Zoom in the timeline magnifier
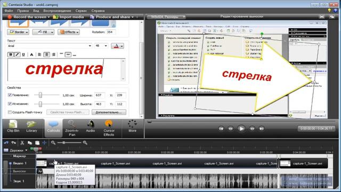Image resolution: width=341 pixels, height=192 pixels. (x=85, y=142)
